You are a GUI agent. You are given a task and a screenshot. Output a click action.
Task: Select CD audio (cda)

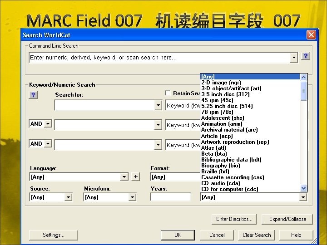pyautogui.click(x=250, y=183)
